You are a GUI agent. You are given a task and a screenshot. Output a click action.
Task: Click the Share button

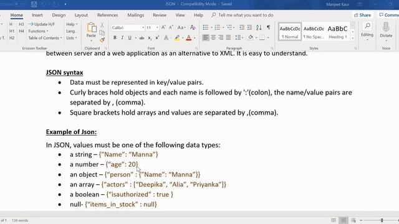(363, 15)
